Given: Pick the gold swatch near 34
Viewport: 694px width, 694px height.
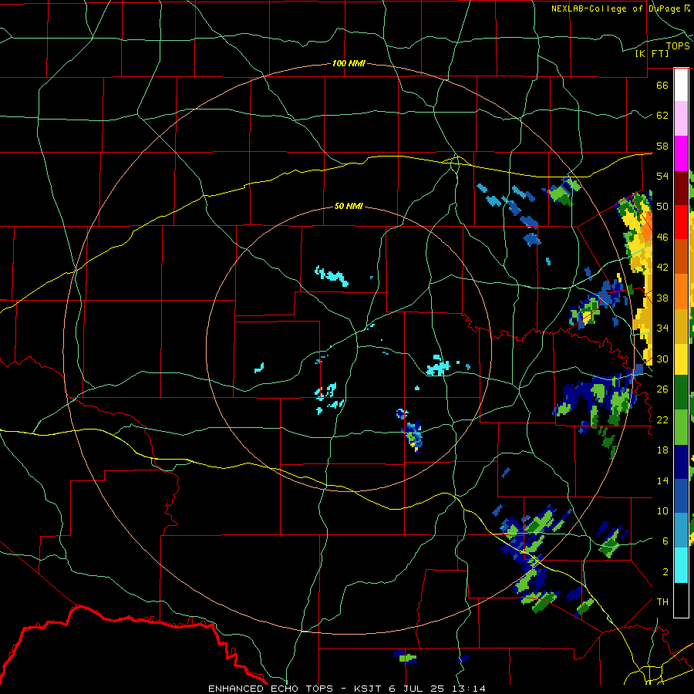Looking at the screenshot, I should click(x=681, y=326).
